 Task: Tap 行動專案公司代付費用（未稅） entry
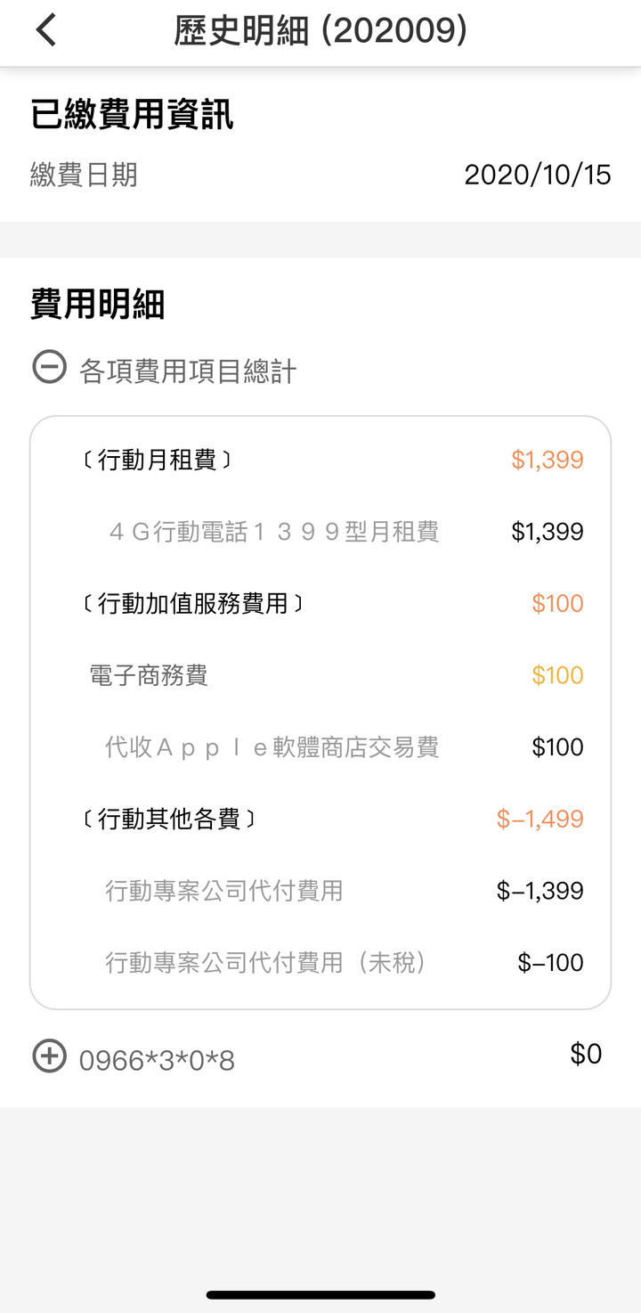pos(267,962)
